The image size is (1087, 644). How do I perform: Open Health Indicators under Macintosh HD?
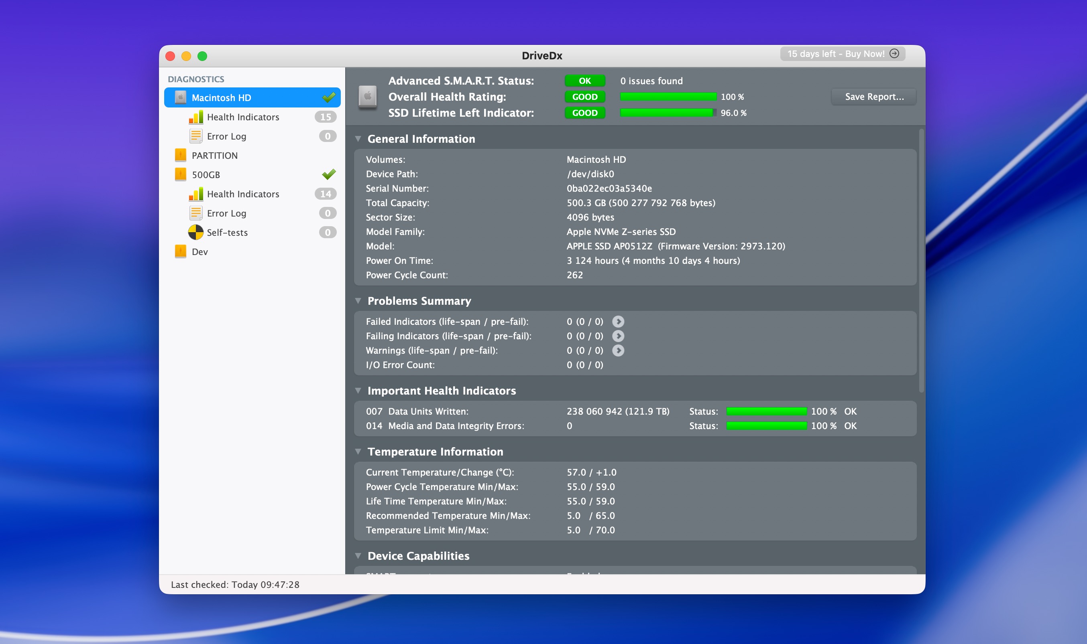[x=252, y=117]
